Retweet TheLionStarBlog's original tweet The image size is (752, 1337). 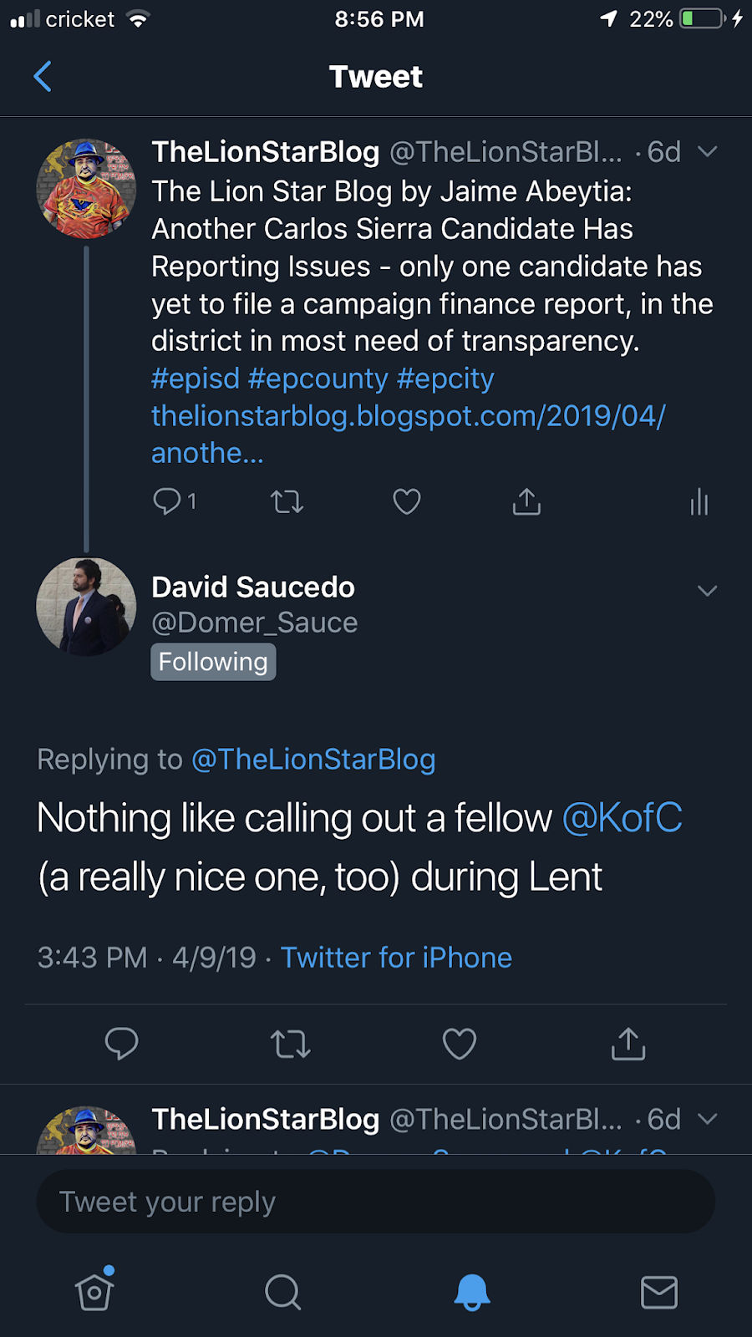pyautogui.click(x=287, y=502)
